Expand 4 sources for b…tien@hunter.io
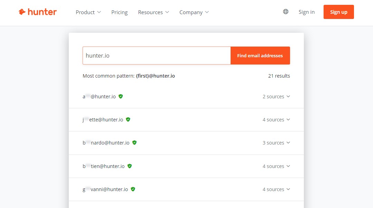The width and height of the screenshot is (373, 208). pos(276,166)
